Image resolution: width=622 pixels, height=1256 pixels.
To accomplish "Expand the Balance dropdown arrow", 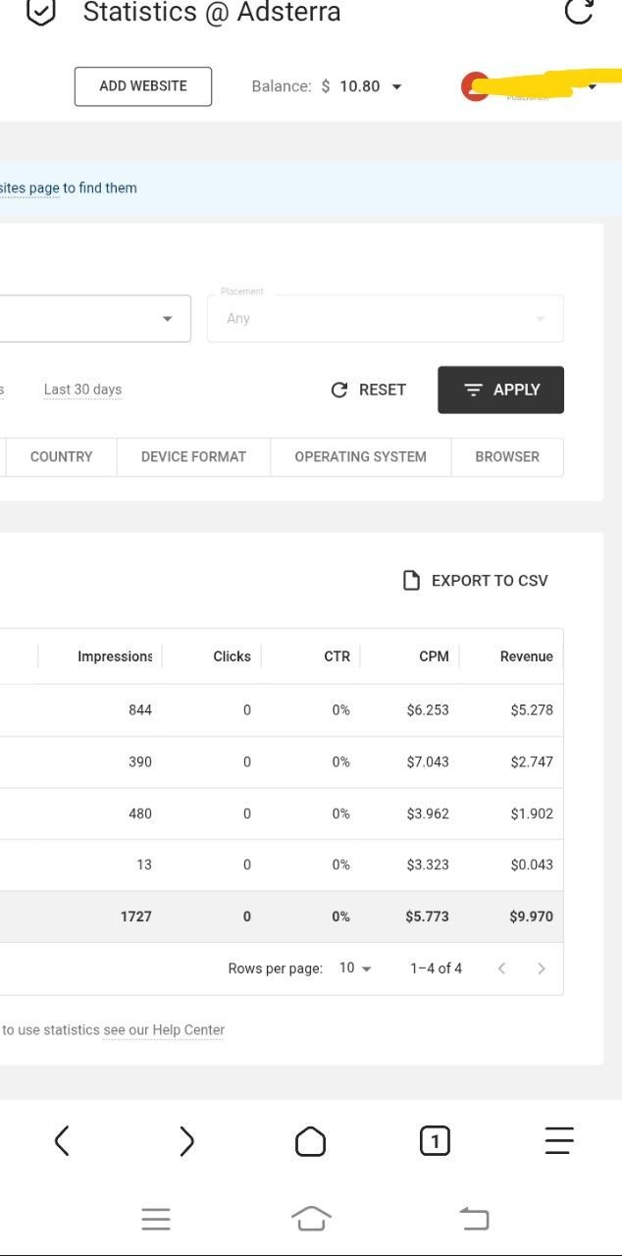I will [x=396, y=87].
